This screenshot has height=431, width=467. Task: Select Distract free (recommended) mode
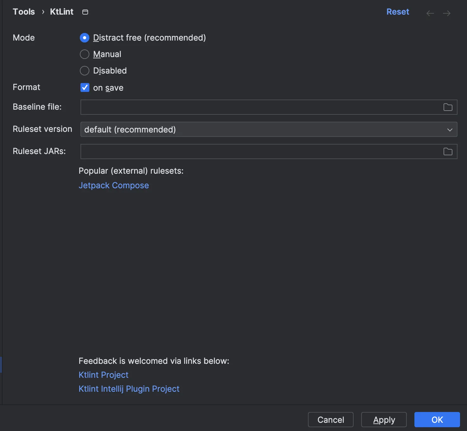(85, 38)
